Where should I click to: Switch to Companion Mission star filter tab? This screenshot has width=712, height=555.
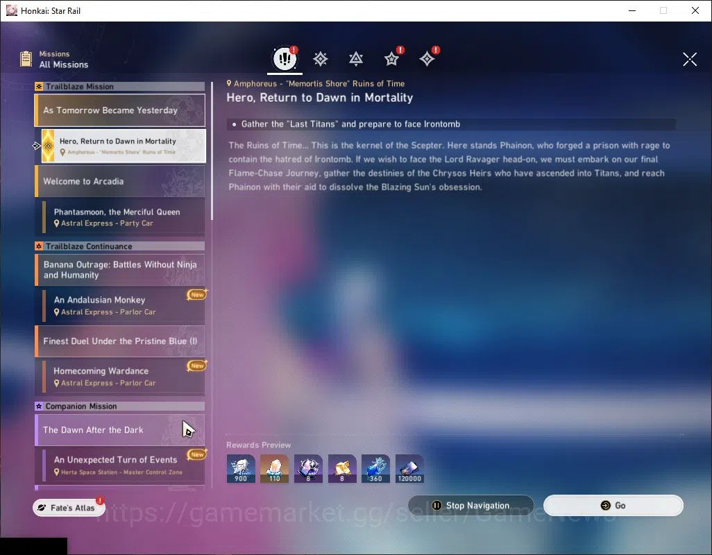click(391, 58)
